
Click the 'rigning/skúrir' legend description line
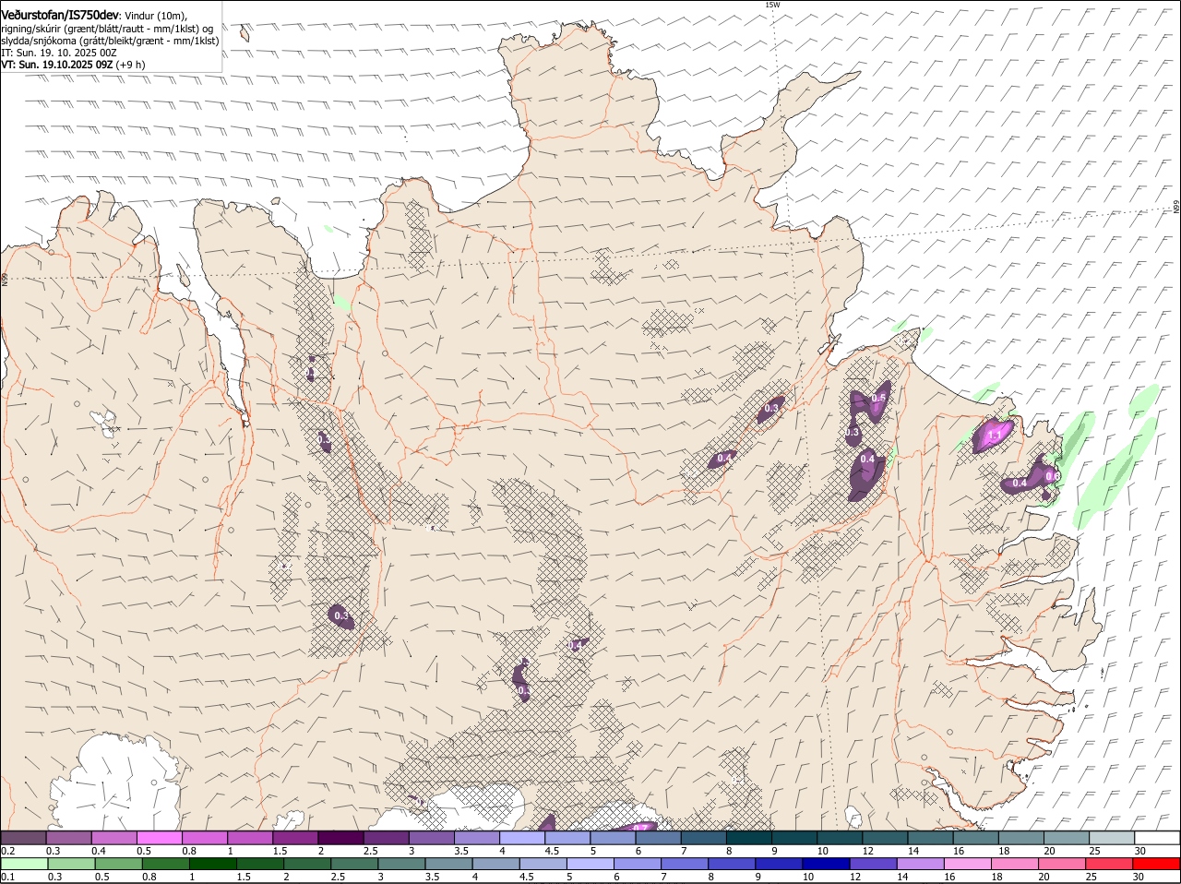[x=107, y=29]
